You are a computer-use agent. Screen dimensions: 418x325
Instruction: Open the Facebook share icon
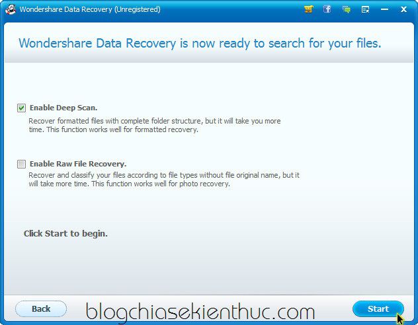327,9
